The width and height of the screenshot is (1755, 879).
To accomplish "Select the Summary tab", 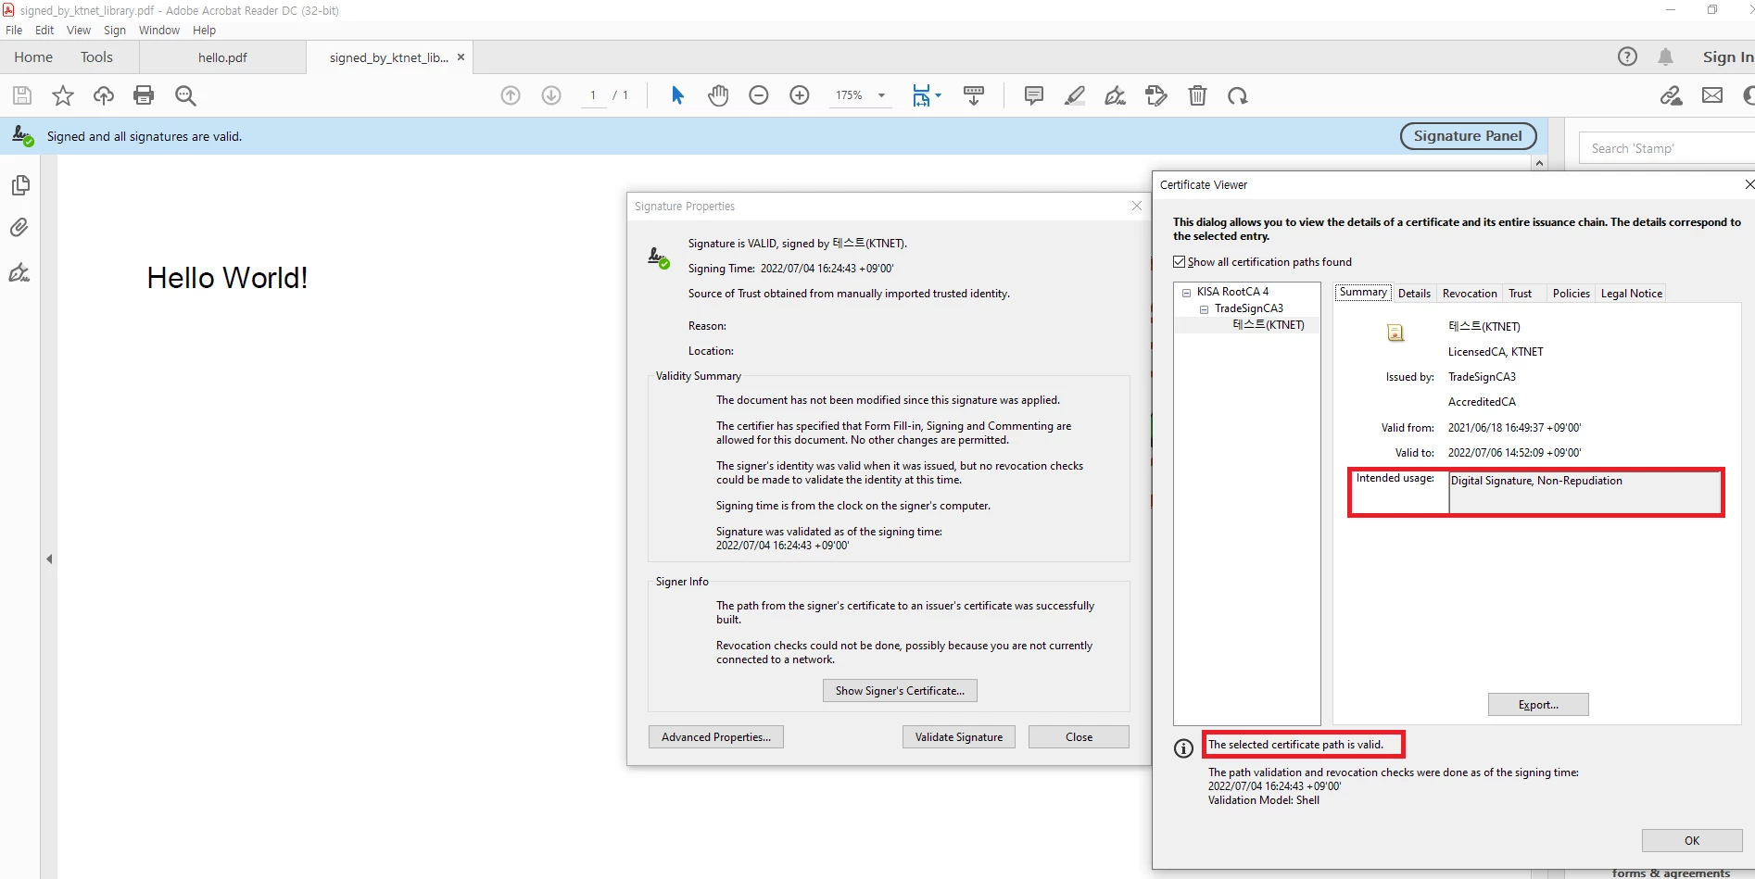I will click(1363, 292).
